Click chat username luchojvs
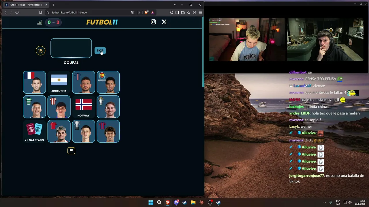369x207 pixels. (296, 107)
